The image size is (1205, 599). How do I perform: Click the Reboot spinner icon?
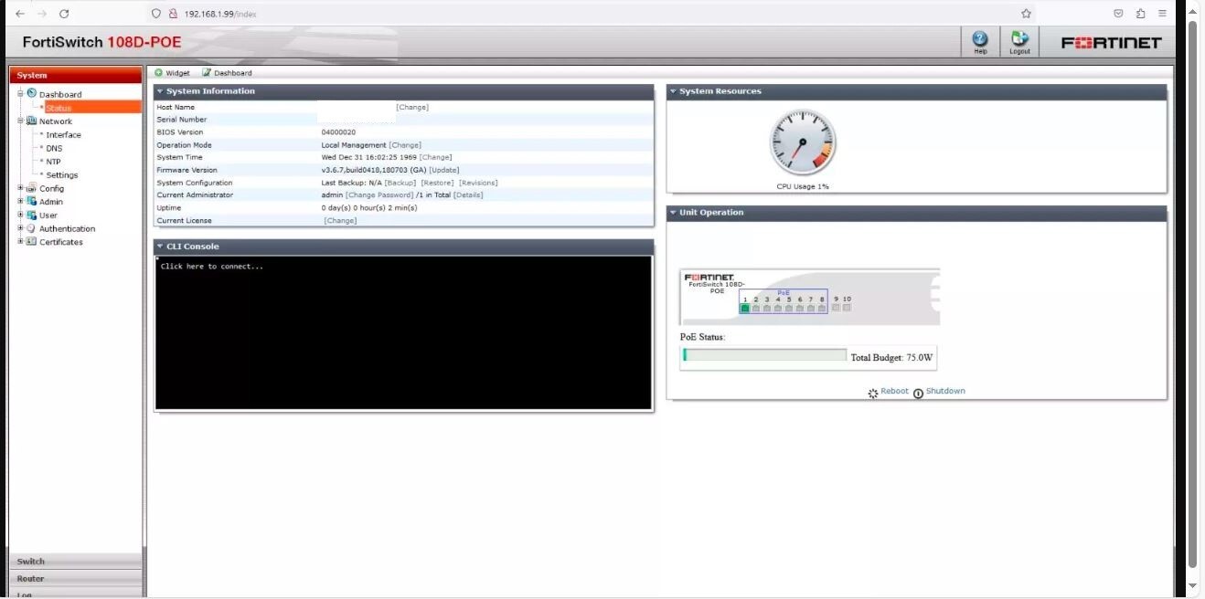873,393
